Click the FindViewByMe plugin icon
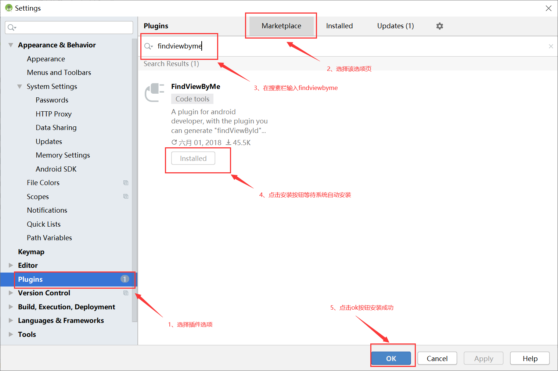Viewport: 558px width, 371px height. click(154, 93)
